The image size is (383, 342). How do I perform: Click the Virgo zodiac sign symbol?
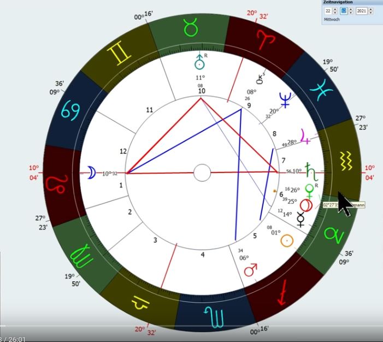[81, 256]
